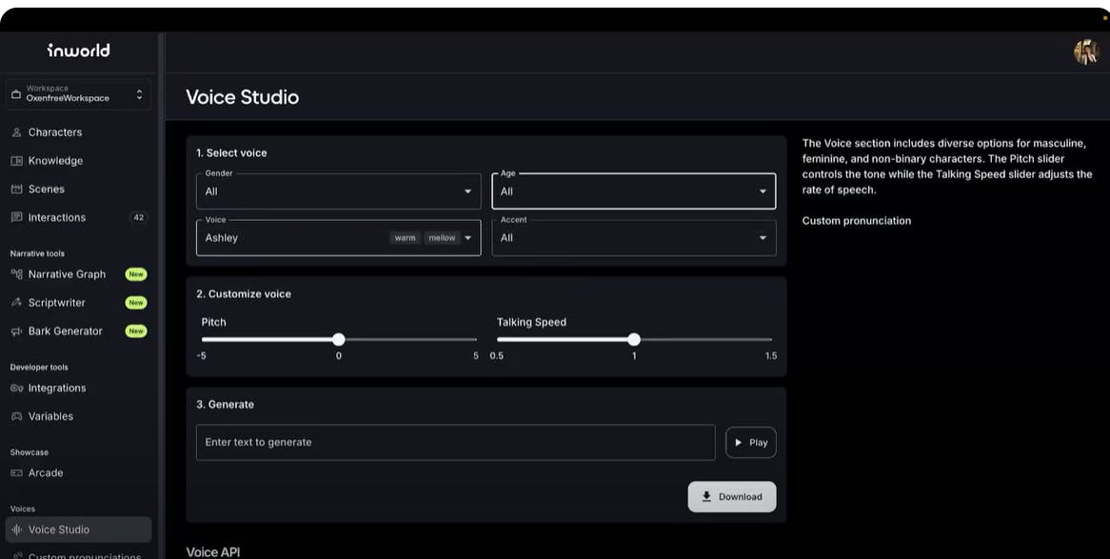Click the New badge beside Narrative Graph
The height and width of the screenshot is (559, 1110).
(136, 274)
